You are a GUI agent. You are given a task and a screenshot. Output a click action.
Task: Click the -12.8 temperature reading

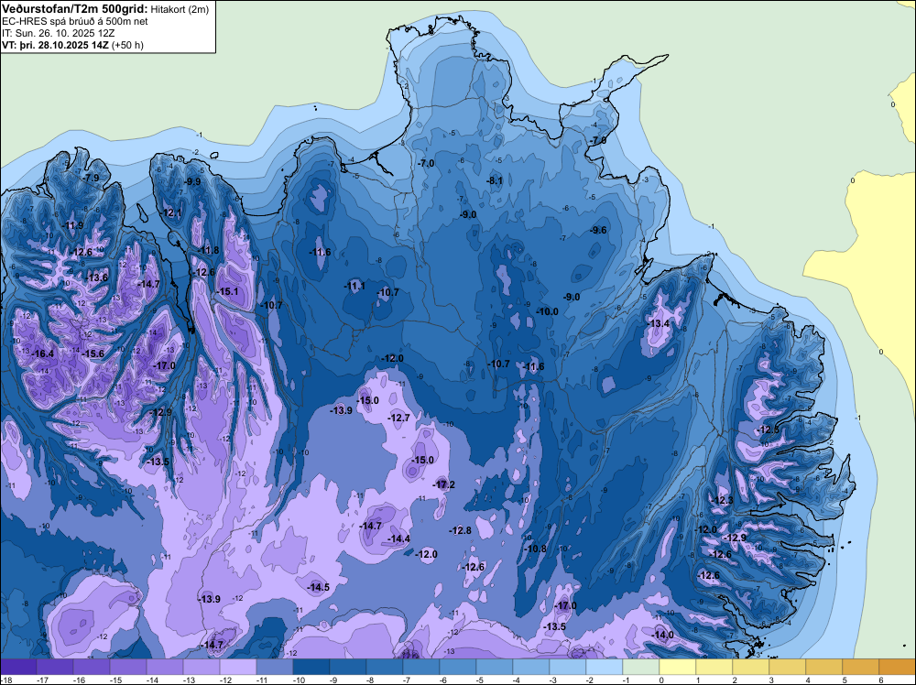461,530
